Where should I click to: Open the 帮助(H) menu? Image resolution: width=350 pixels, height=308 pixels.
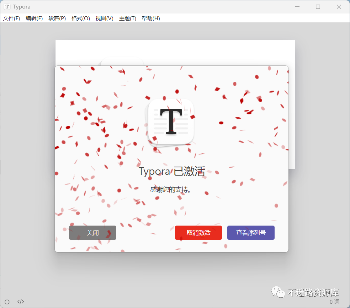coord(151,18)
